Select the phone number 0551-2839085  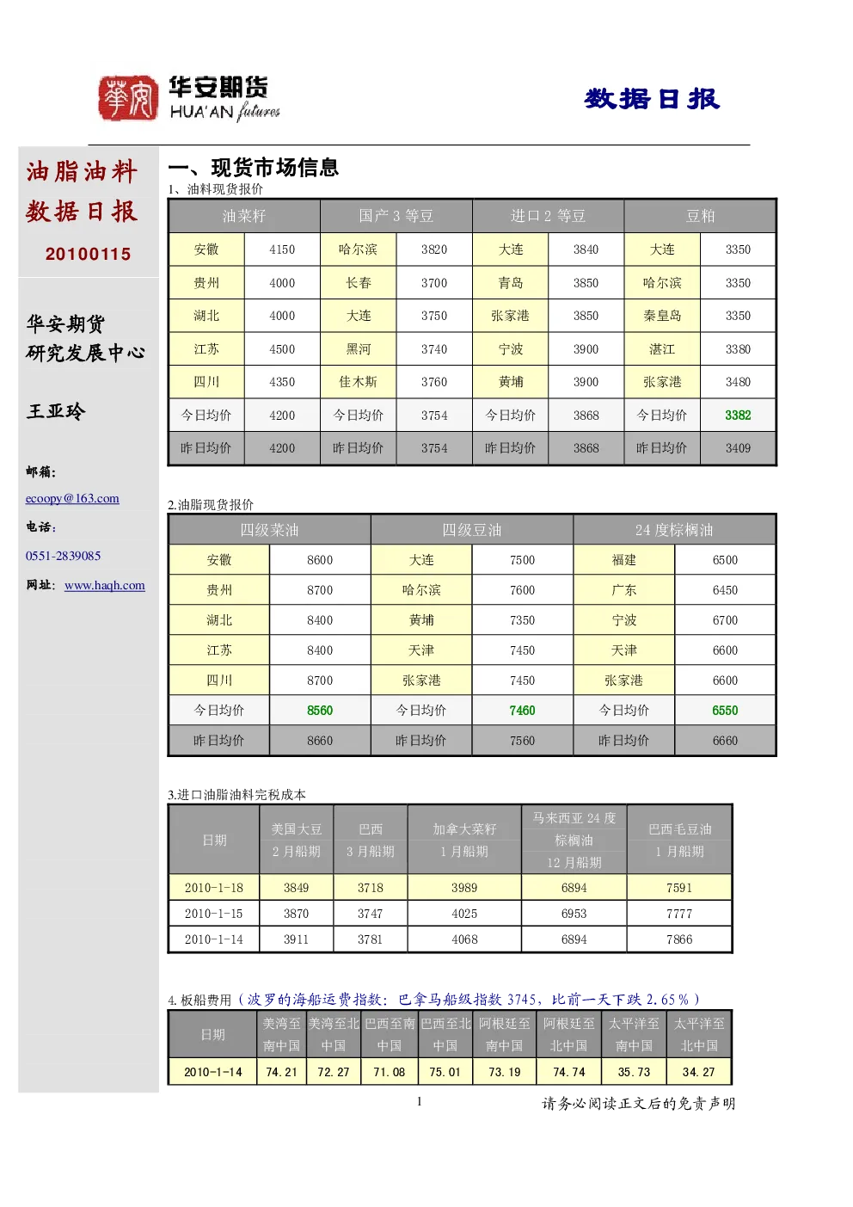pos(63,556)
